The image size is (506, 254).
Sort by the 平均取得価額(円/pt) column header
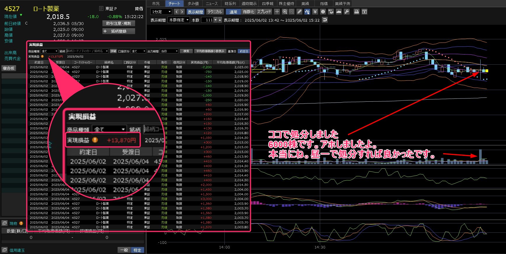coord(231,62)
